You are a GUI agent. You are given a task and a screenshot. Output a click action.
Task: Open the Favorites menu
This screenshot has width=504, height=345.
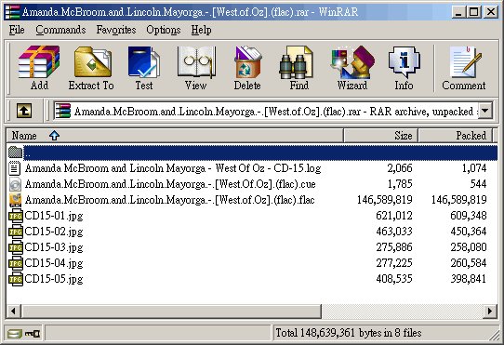(x=116, y=30)
